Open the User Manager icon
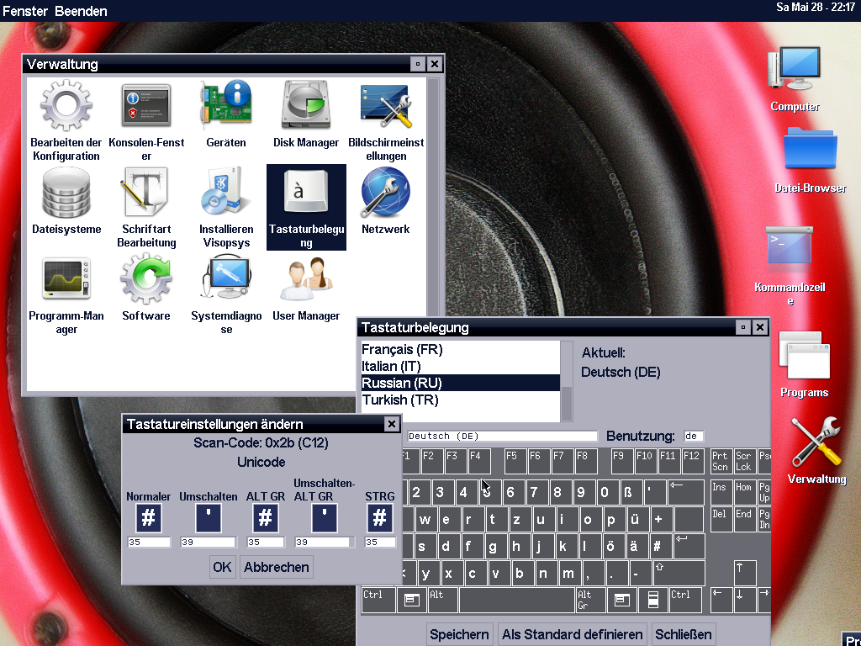Screen dimensions: 861x646 [306, 280]
